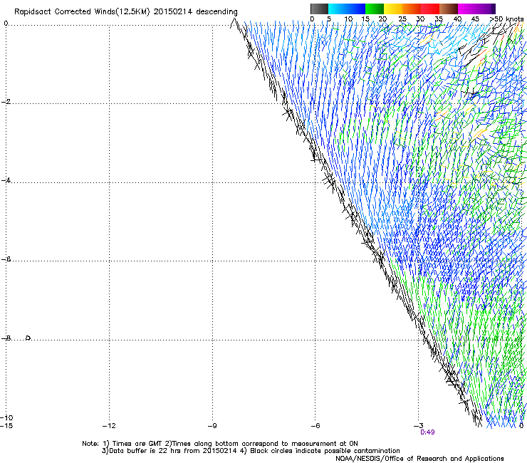Click the gray 0-5 knots color swatch

click(x=319, y=9)
